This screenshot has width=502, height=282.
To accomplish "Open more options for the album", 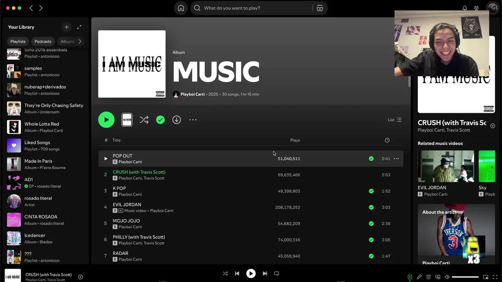I will coord(193,120).
